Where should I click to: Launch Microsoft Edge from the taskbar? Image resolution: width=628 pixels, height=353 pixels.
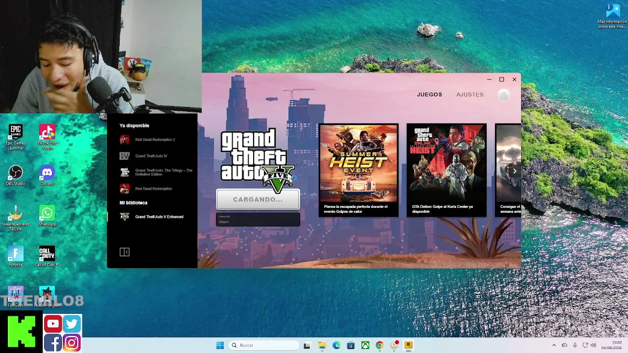click(x=336, y=345)
